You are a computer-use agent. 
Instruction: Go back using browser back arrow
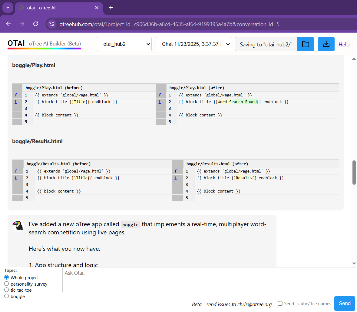pos(8,24)
